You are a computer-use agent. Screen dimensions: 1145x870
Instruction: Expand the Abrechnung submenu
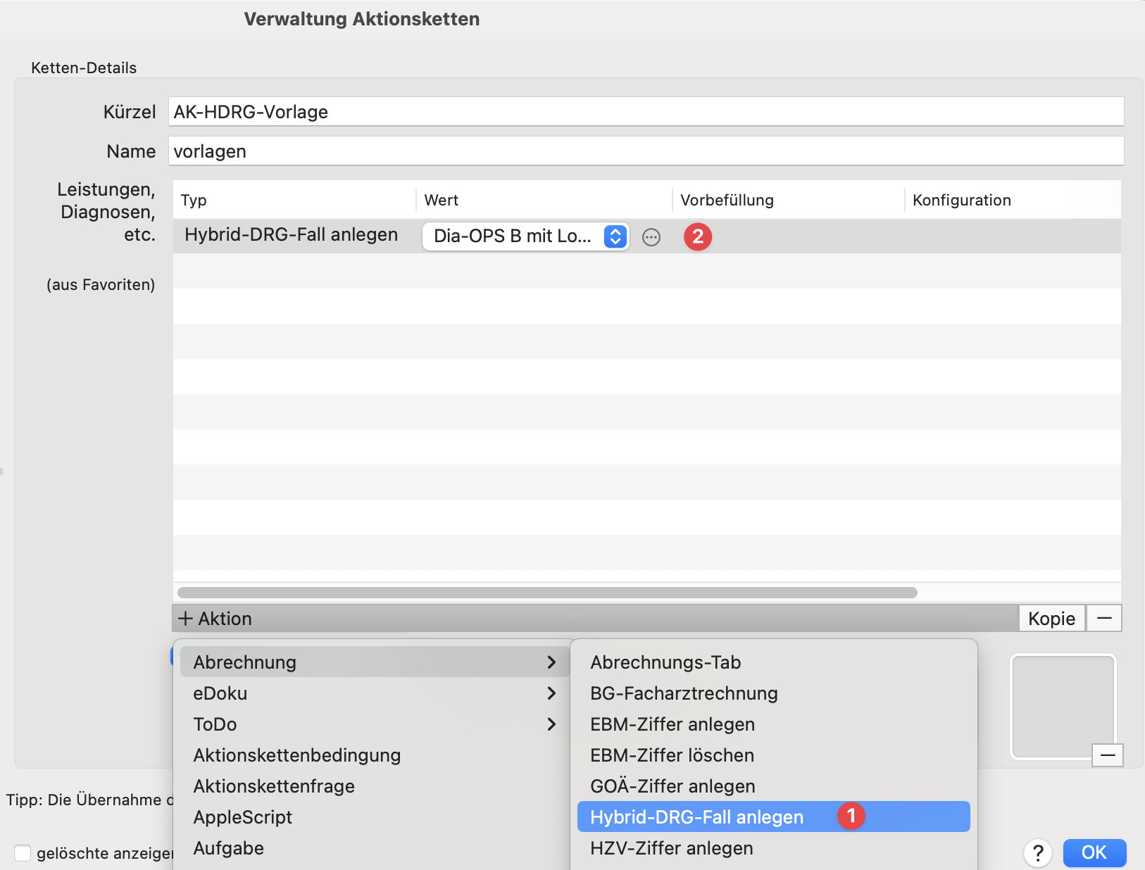[x=375, y=662]
